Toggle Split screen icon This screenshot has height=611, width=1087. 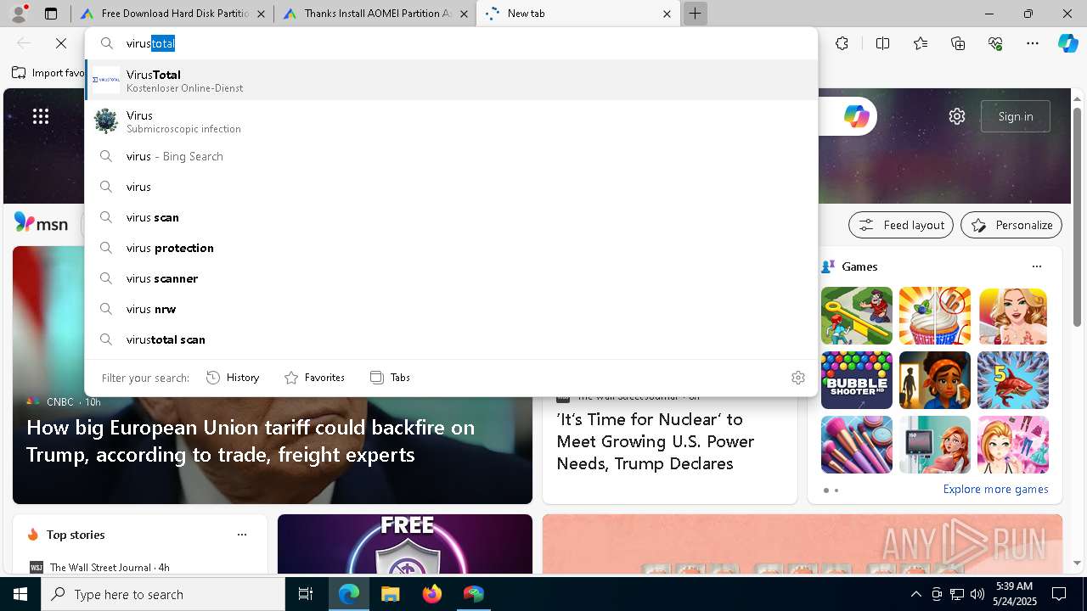[x=882, y=43]
